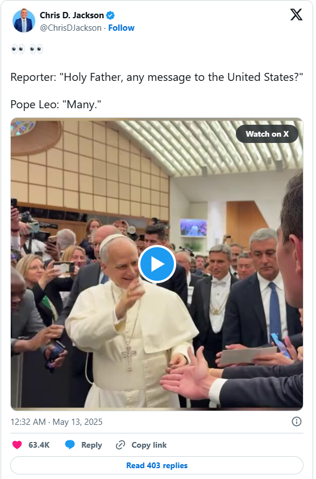Screen dimensions: 316x479
Task: Like the tweet with heart icon
Action: (17, 445)
